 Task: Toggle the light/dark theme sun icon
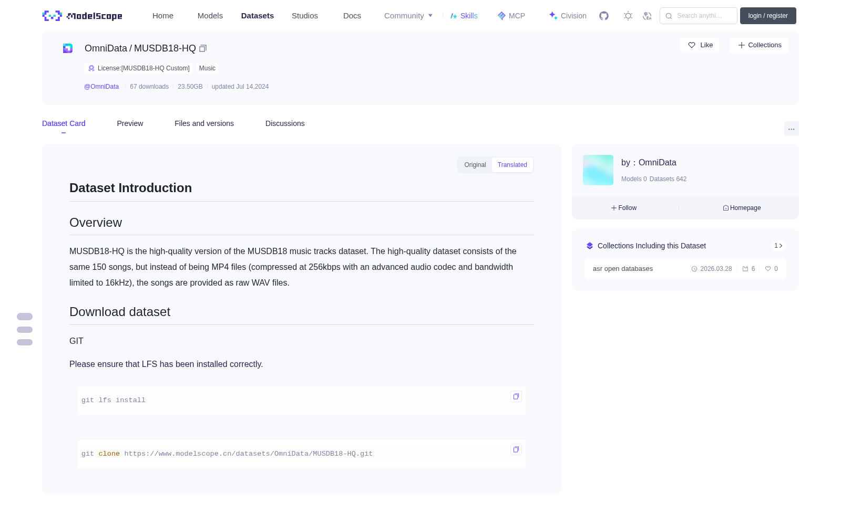(628, 16)
